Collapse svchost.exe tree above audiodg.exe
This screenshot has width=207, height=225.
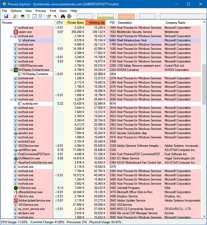(11, 99)
